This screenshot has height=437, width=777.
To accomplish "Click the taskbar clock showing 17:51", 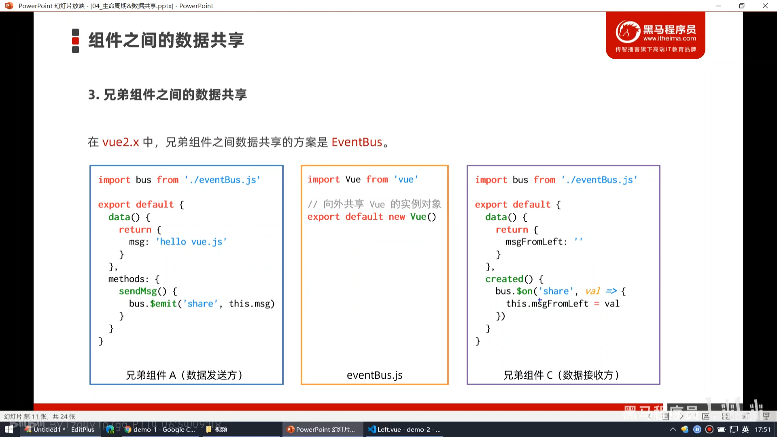I will [x=762, y=429].
